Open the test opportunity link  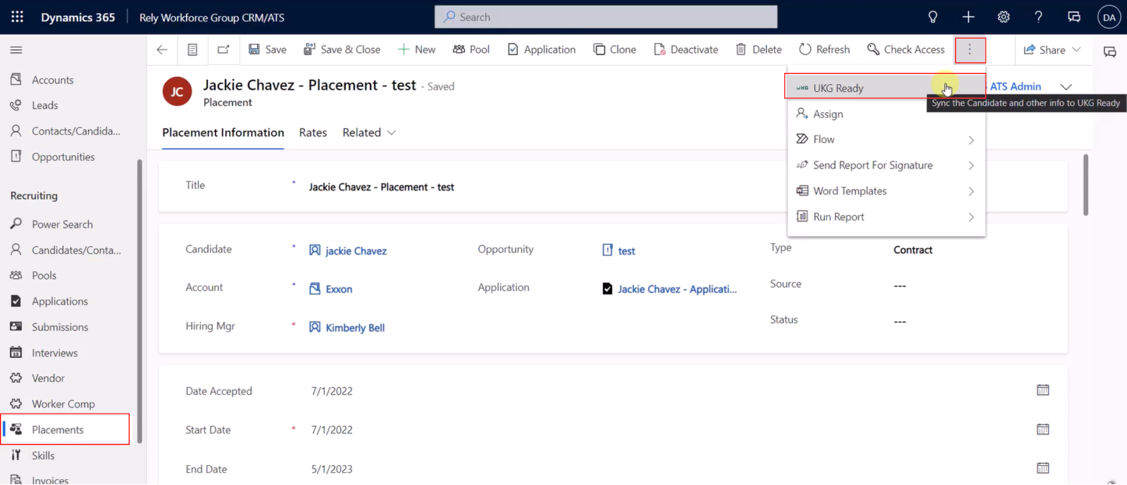tap(626, 251)
